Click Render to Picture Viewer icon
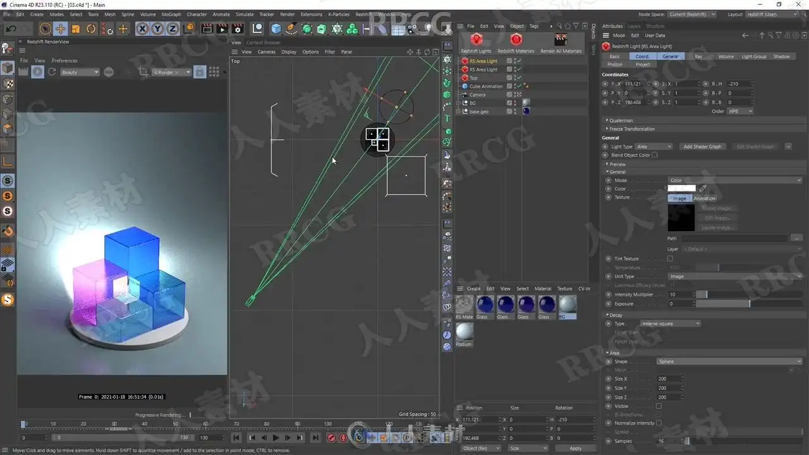 [222, 28]
